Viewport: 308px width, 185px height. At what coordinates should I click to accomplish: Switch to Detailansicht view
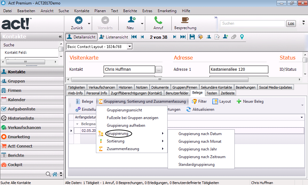pos(81,37)
